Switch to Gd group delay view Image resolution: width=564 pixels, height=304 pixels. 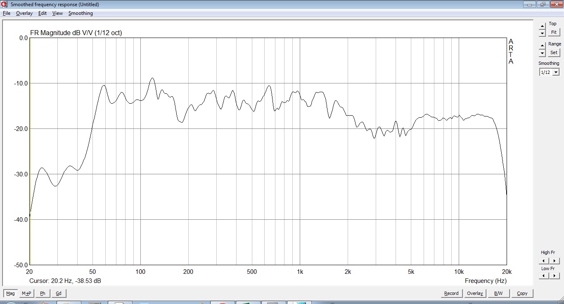pyautogui.click(x=59, y=293)
